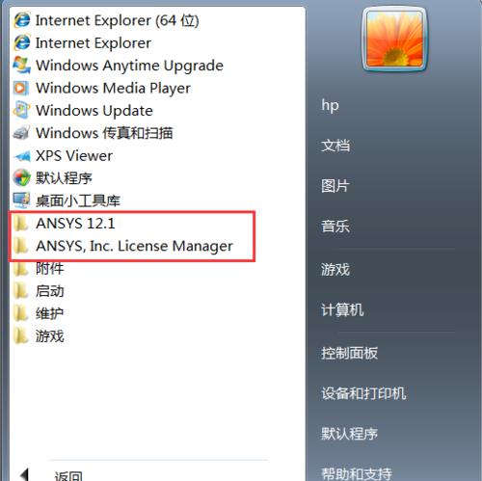The height and width of the screenshot is (481, 482).
Task: Click the 32-bit Internet Explorer icon
Action: (22, 42)
